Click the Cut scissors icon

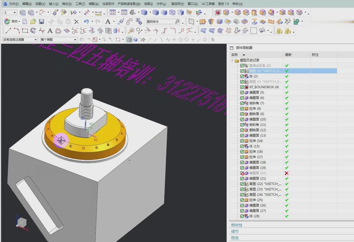pos(51,22)
